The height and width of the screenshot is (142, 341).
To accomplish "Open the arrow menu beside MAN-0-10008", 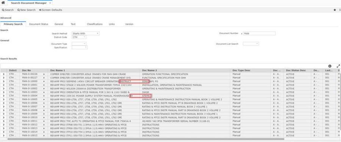I will 44,110.
